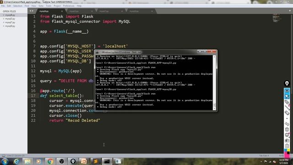Open the Preferences menu
Image resolution: width=293 pixels, height=165 pixels.
tap(69, 6)
